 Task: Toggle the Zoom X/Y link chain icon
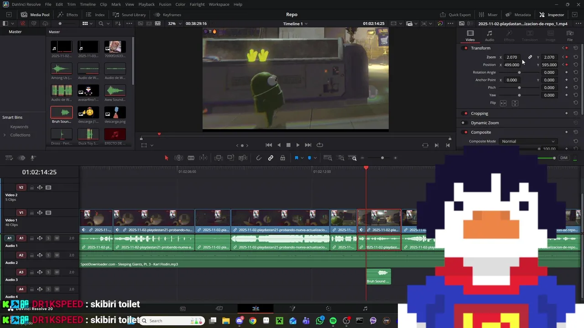click(530, 57)
